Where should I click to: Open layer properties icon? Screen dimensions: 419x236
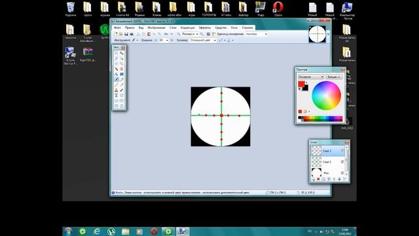[x=344, y=179]
